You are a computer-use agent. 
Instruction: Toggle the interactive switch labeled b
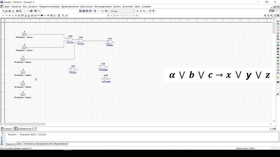pyautogui.click(x=24, y=47)
